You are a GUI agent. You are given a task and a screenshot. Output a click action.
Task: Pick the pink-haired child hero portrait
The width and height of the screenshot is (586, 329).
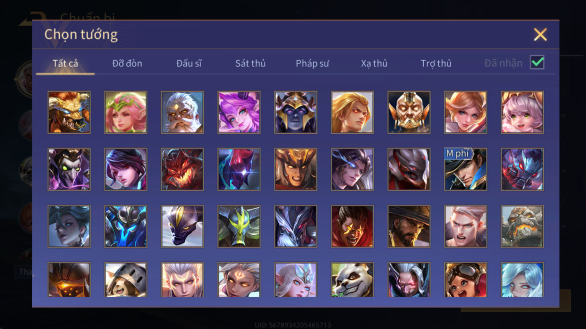tap(522, 112)
